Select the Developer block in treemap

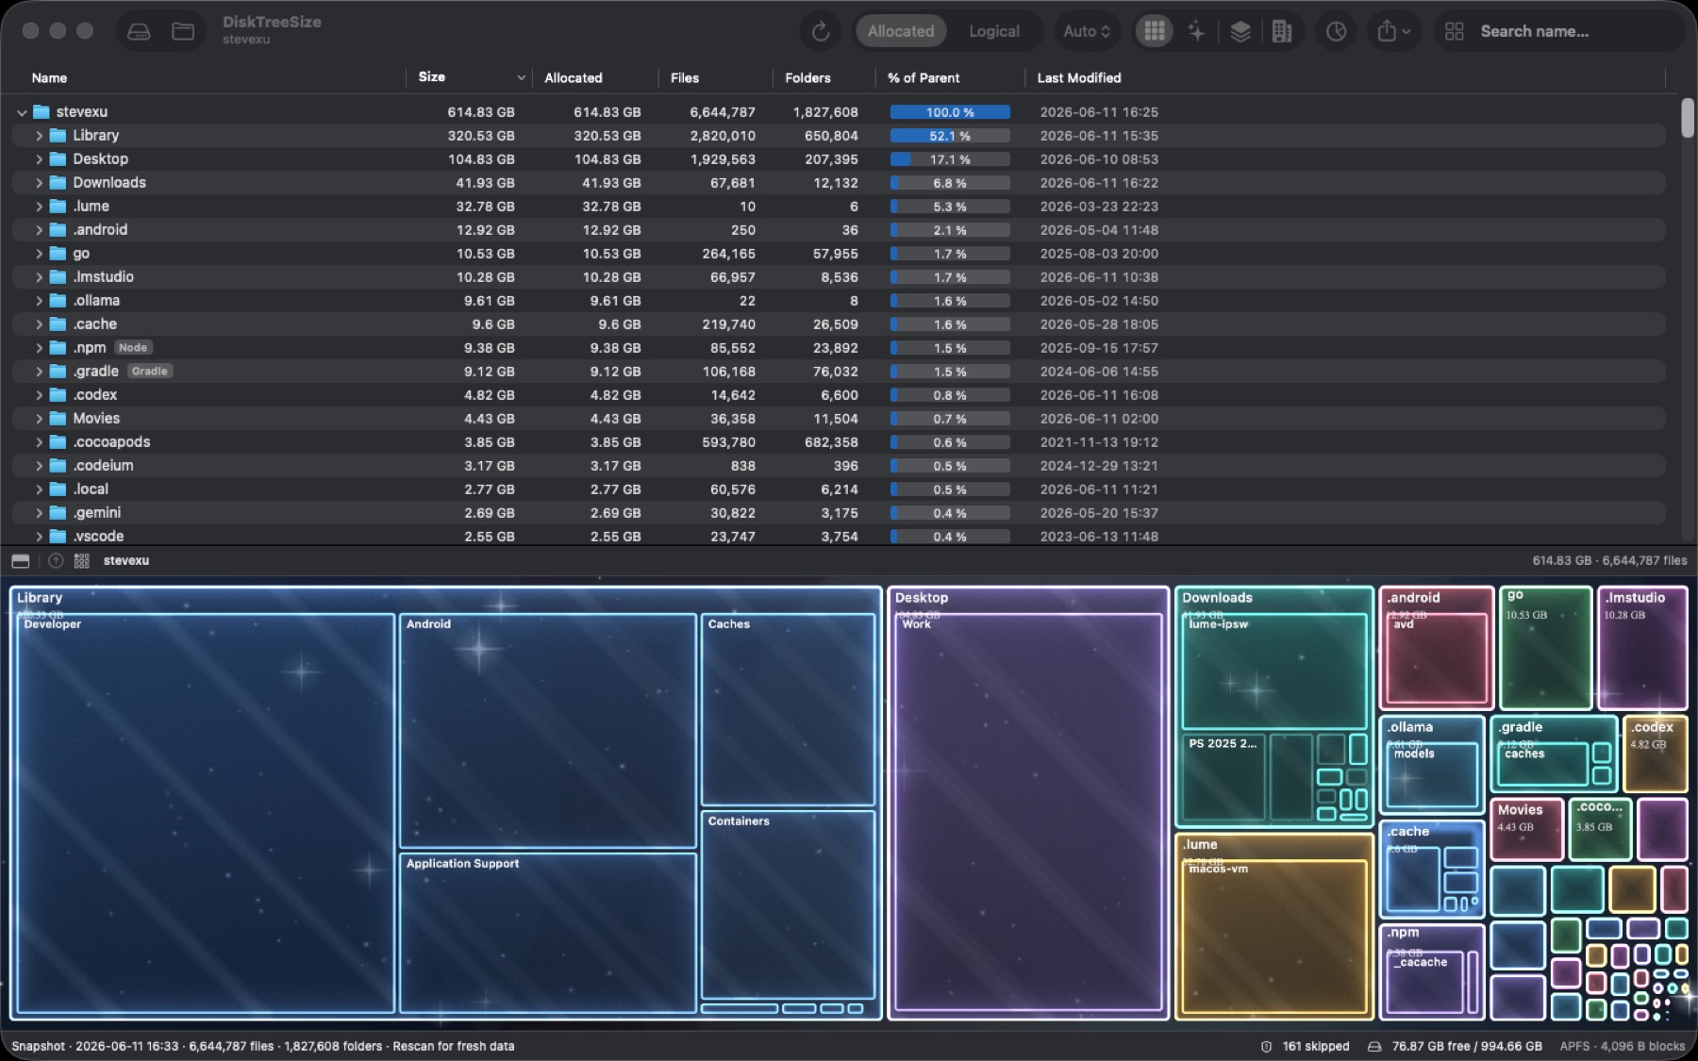[x=205, y=814]
